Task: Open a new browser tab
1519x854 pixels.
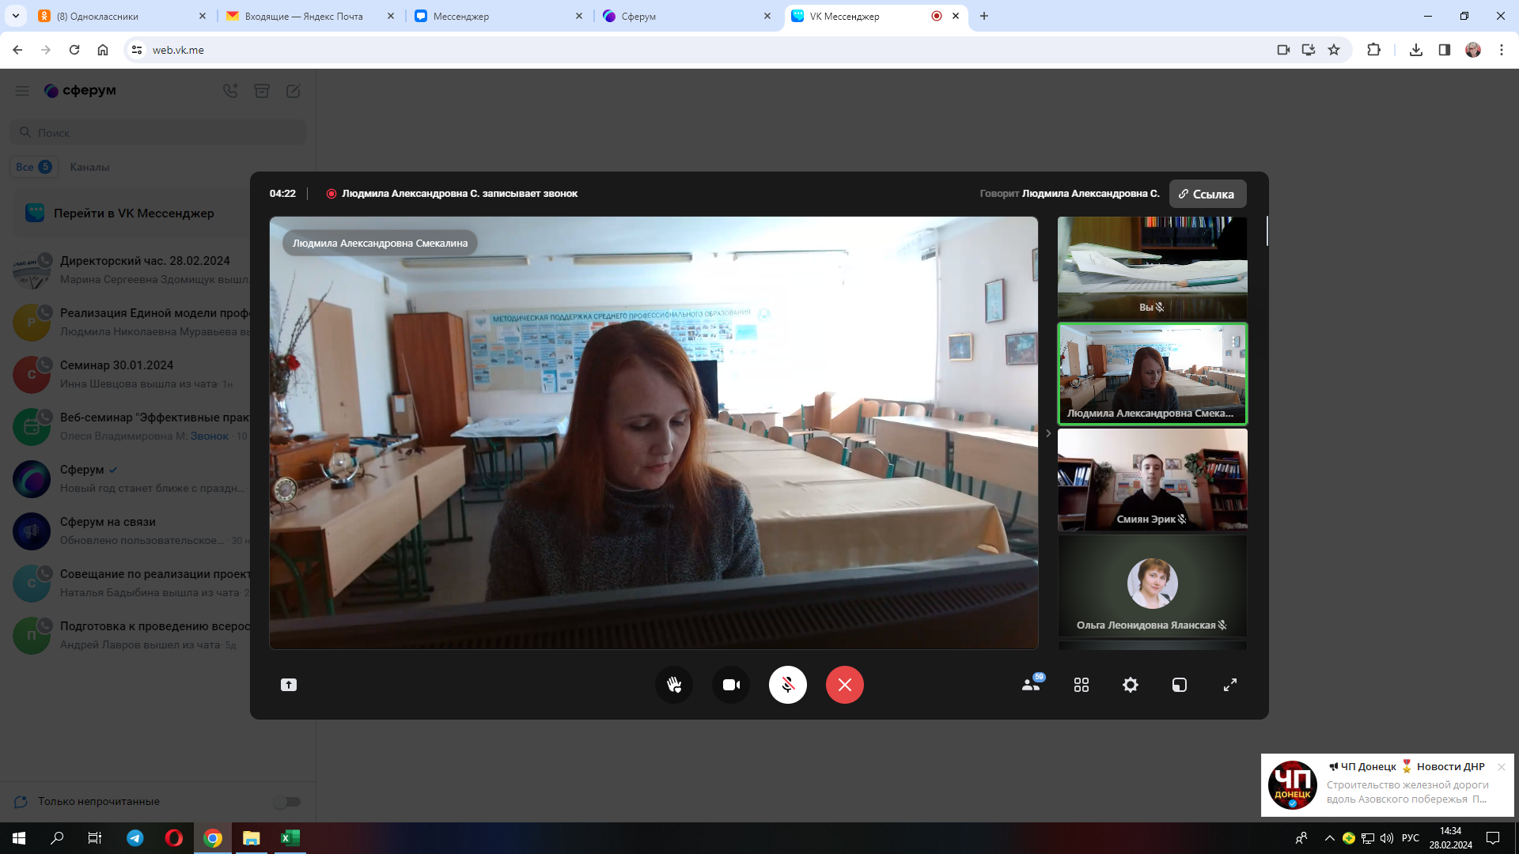Action: click(984, 16)
